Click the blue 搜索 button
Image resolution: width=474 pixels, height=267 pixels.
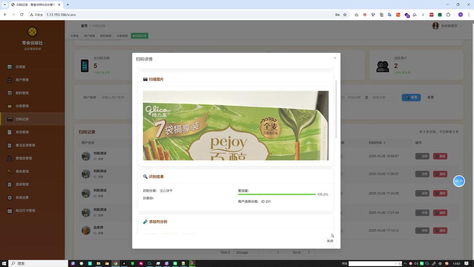(x=411, y=97)
